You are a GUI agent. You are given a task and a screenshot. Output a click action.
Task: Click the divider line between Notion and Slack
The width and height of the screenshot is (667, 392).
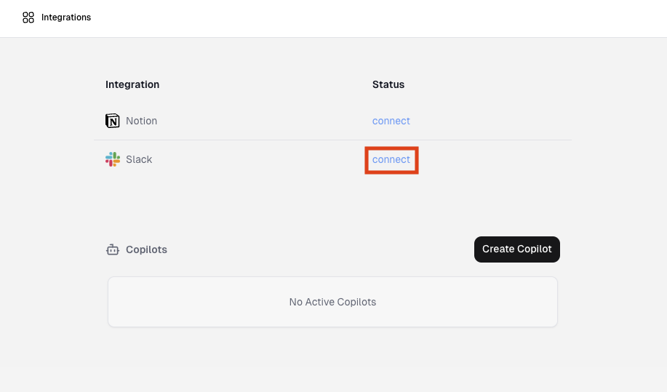pyautogui.click(x=332, y=140)
